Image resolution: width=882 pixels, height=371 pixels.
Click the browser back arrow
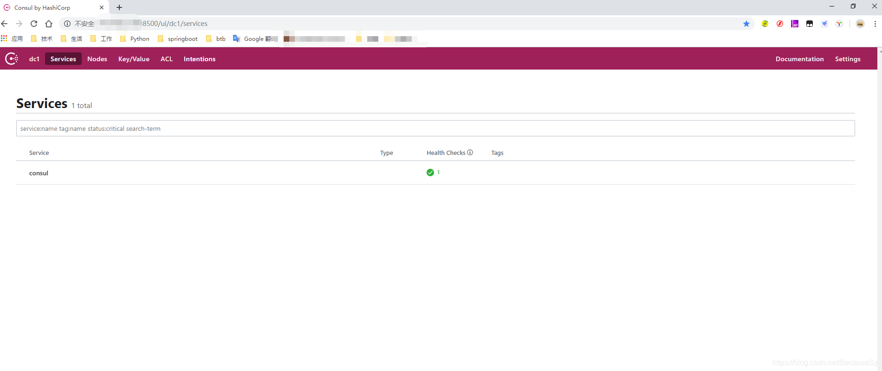[5, 24]
